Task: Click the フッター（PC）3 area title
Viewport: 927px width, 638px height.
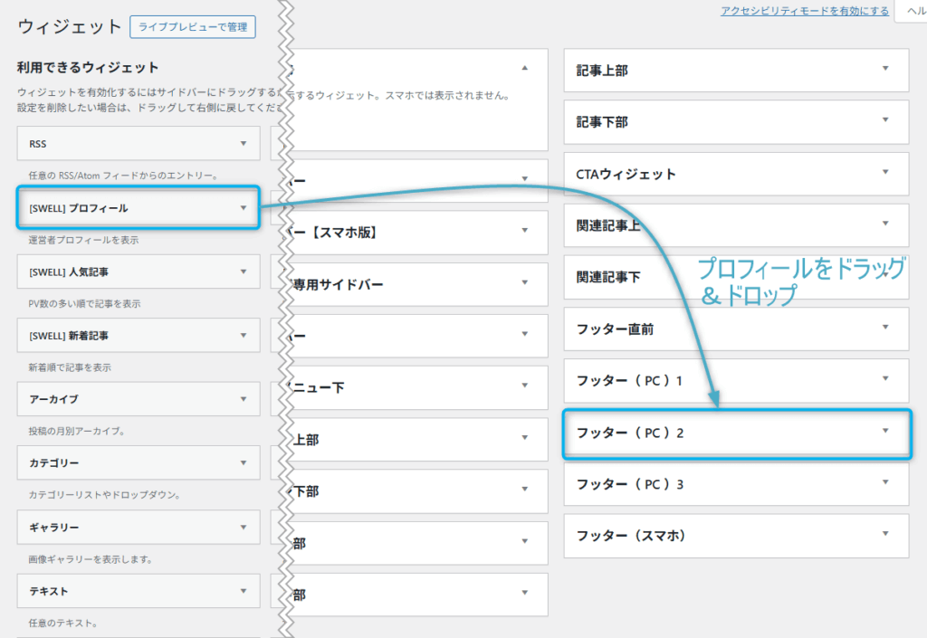Action: pos(630,484)
